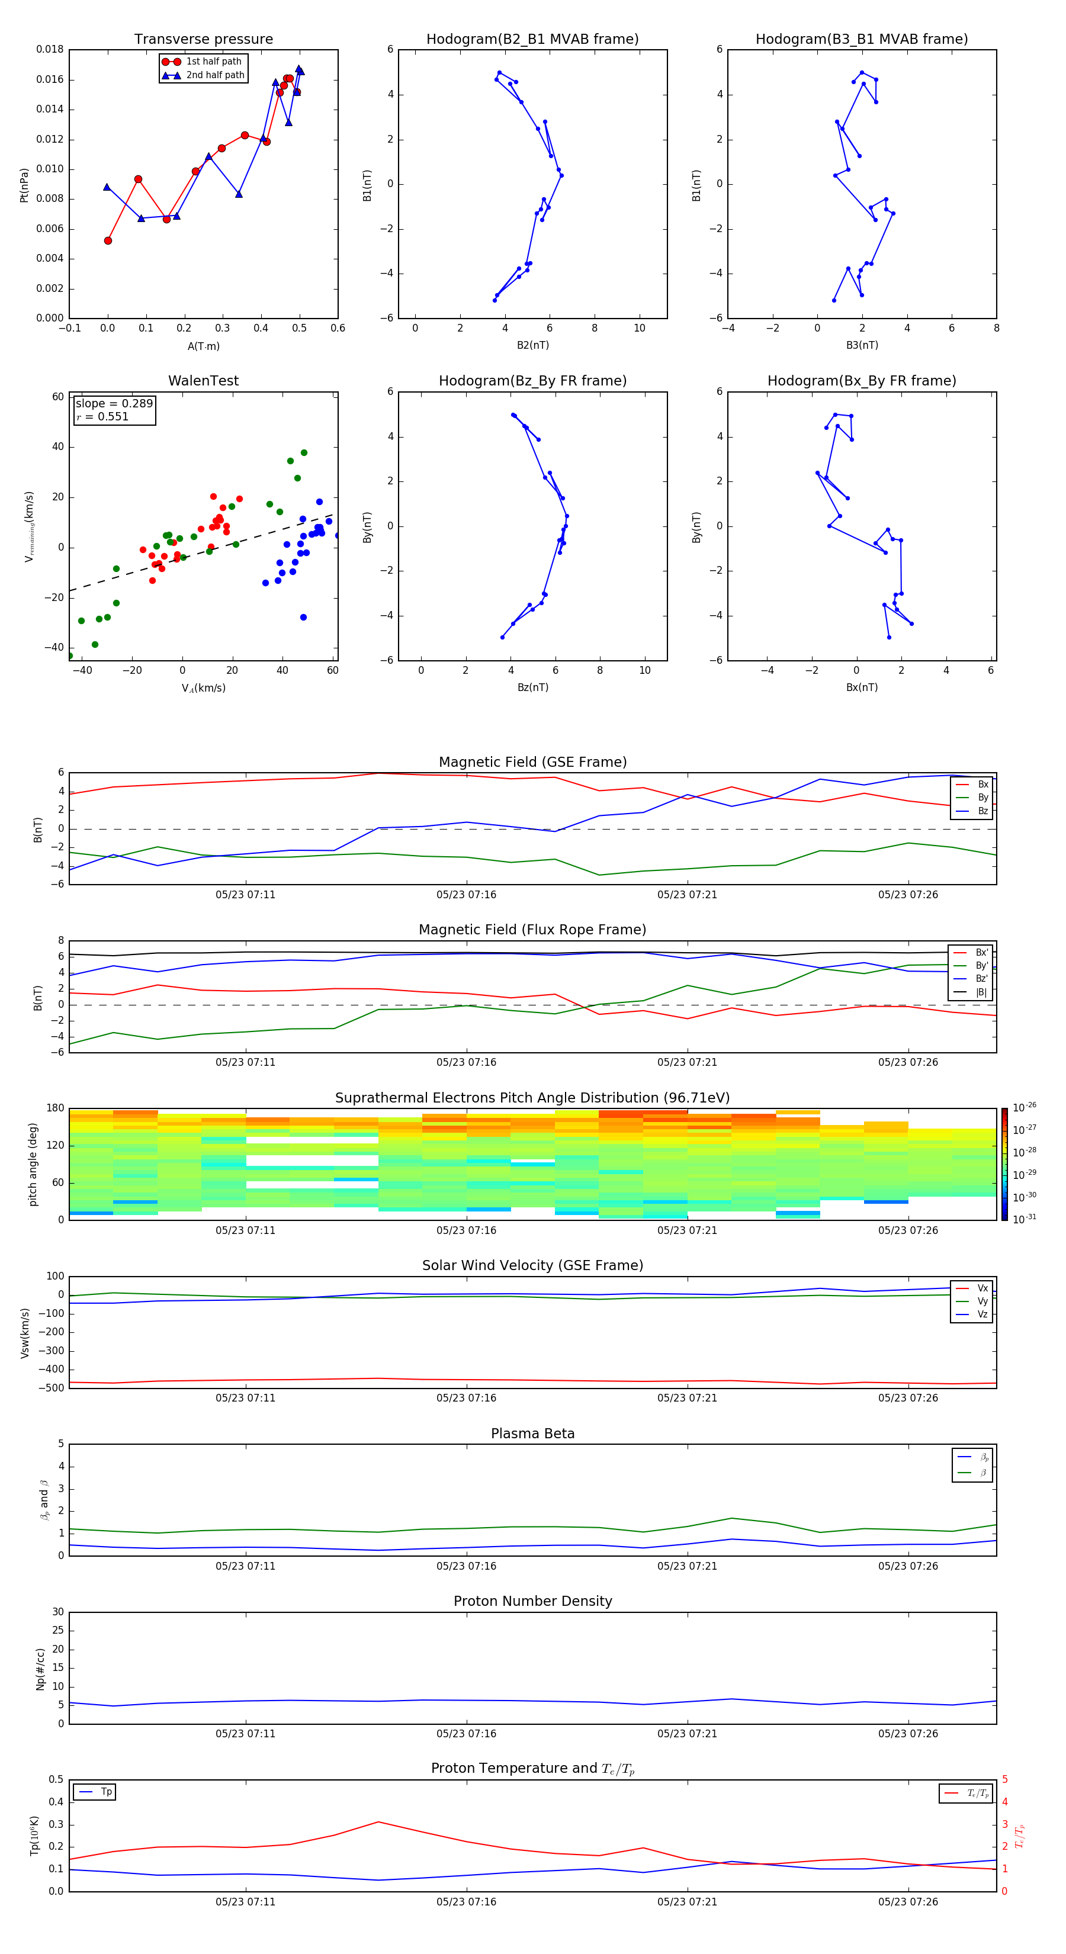Click the "B2(nT)" x-axis label
The width and height of the screenshot is (1066, 1954).
532,345
